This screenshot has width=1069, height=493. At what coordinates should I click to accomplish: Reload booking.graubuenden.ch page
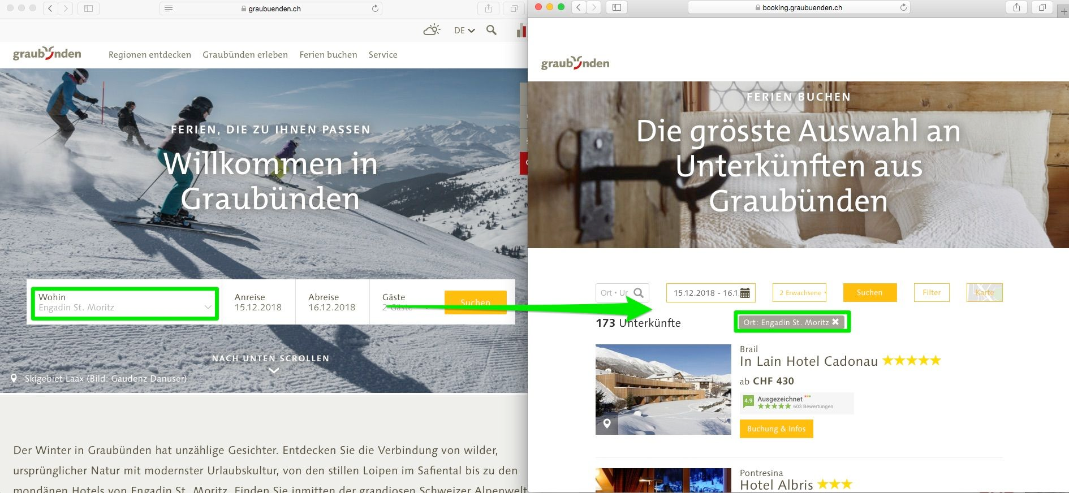(903, 7)
